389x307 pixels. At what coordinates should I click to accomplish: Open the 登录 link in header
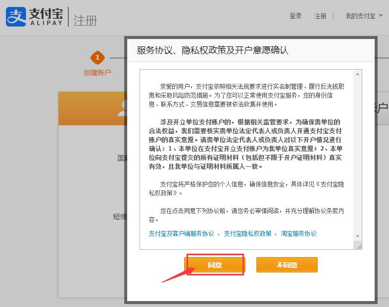click(x=295, y=16)
